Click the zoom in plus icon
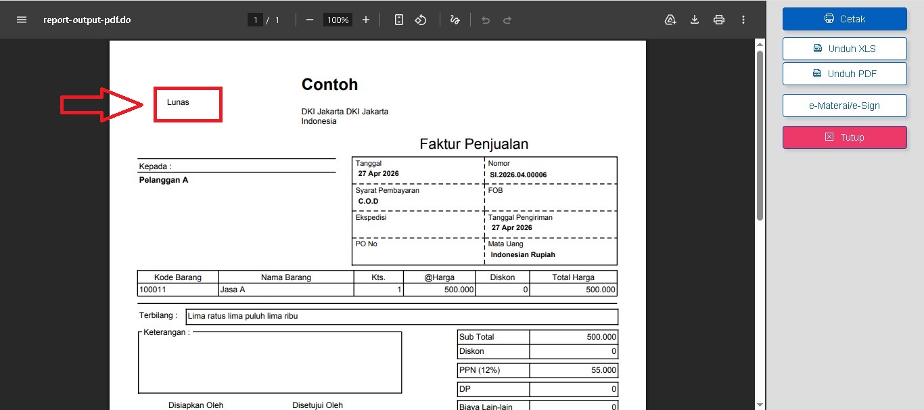Viewport: 924px width, 410px height. point(366,20)
